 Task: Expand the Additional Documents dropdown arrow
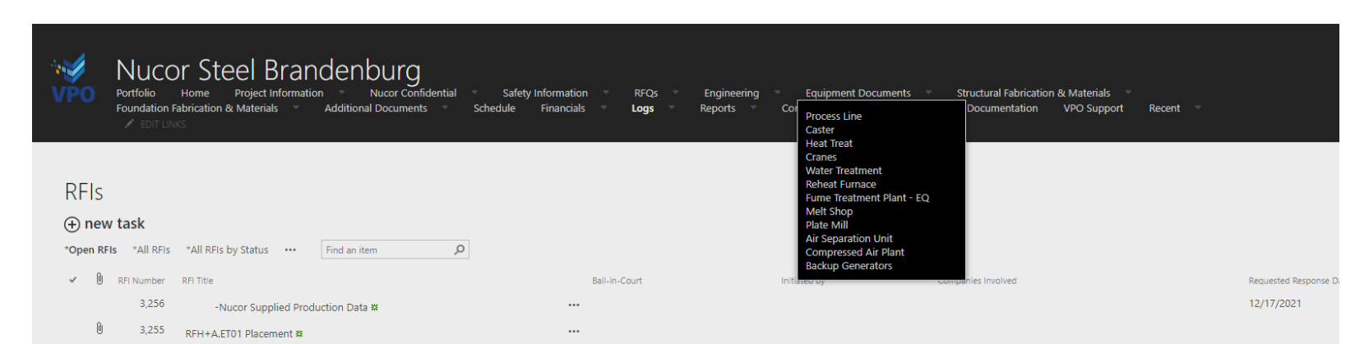click(445, 108)
